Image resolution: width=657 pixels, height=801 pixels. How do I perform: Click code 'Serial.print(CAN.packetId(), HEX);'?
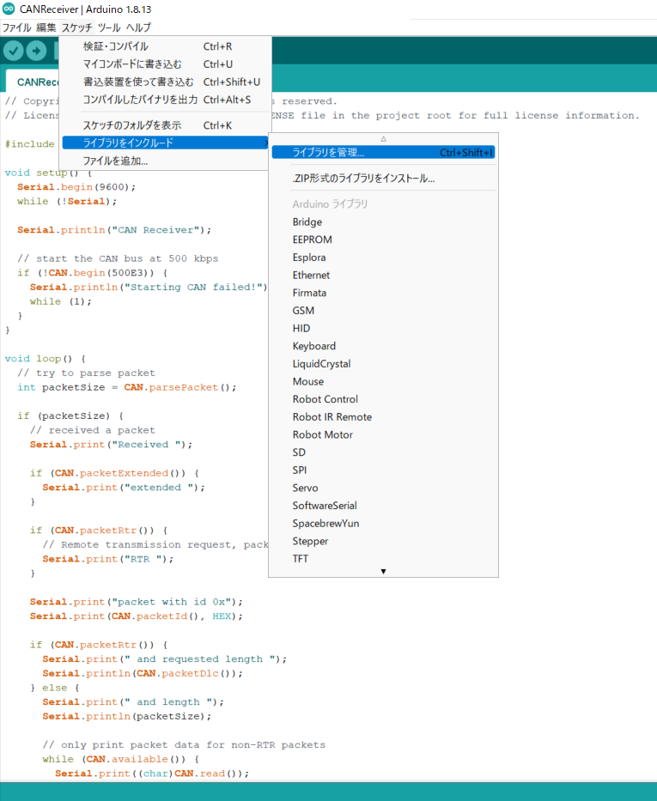[x=136, y=616]
